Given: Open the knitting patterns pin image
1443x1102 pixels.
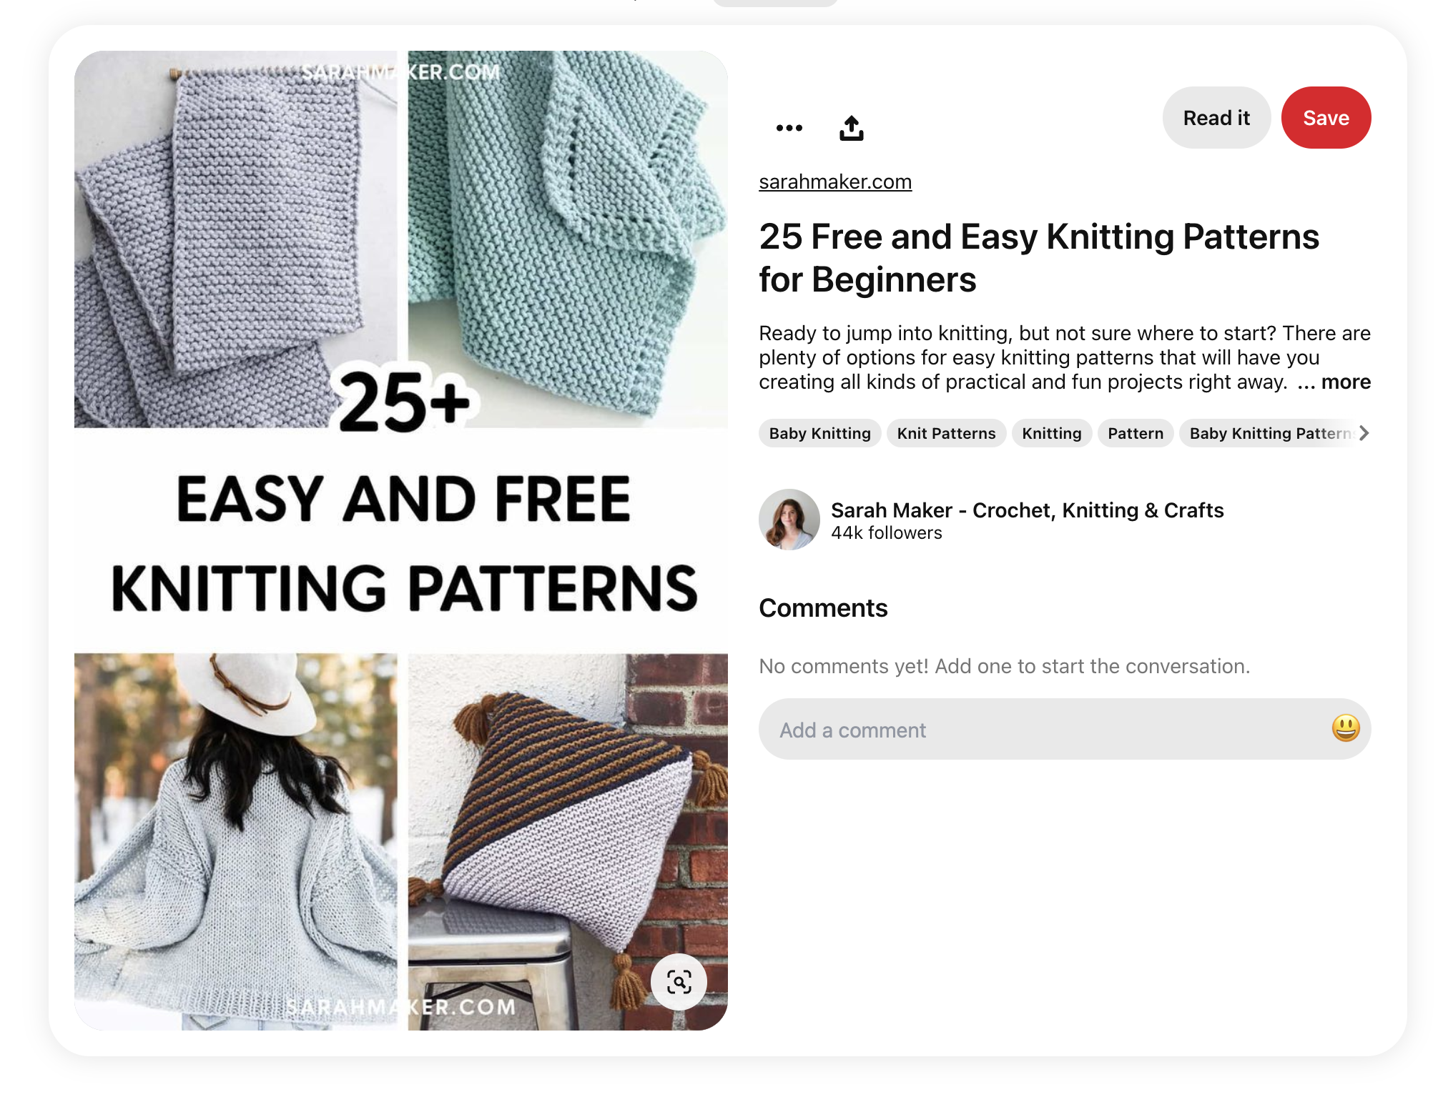Looking at the screenshot, I should pos(401,540).
